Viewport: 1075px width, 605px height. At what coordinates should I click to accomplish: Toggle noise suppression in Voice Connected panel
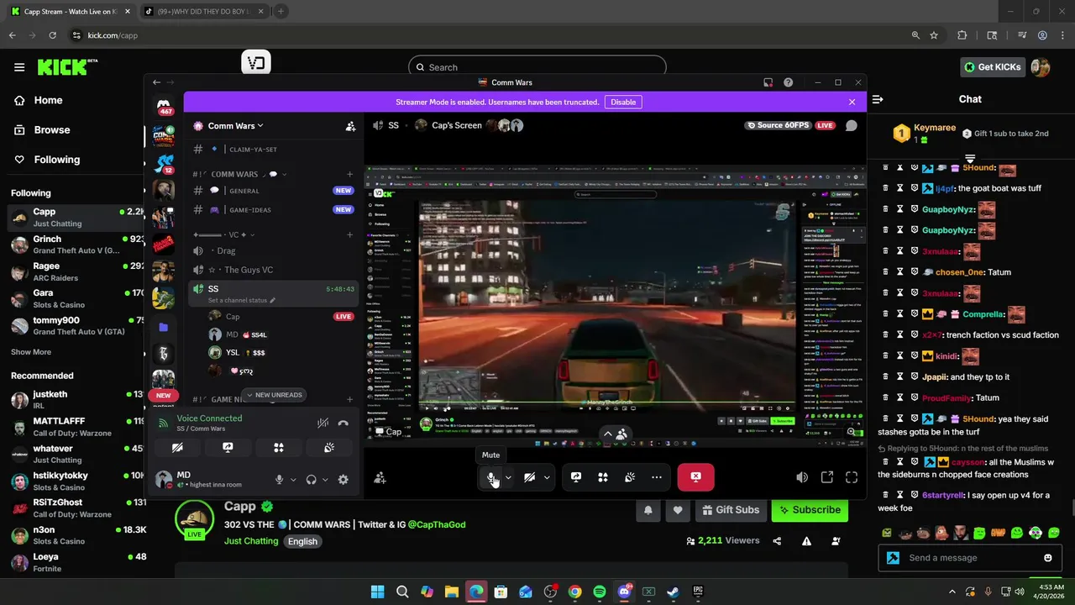pyautogui.click(x=322, y=423)
